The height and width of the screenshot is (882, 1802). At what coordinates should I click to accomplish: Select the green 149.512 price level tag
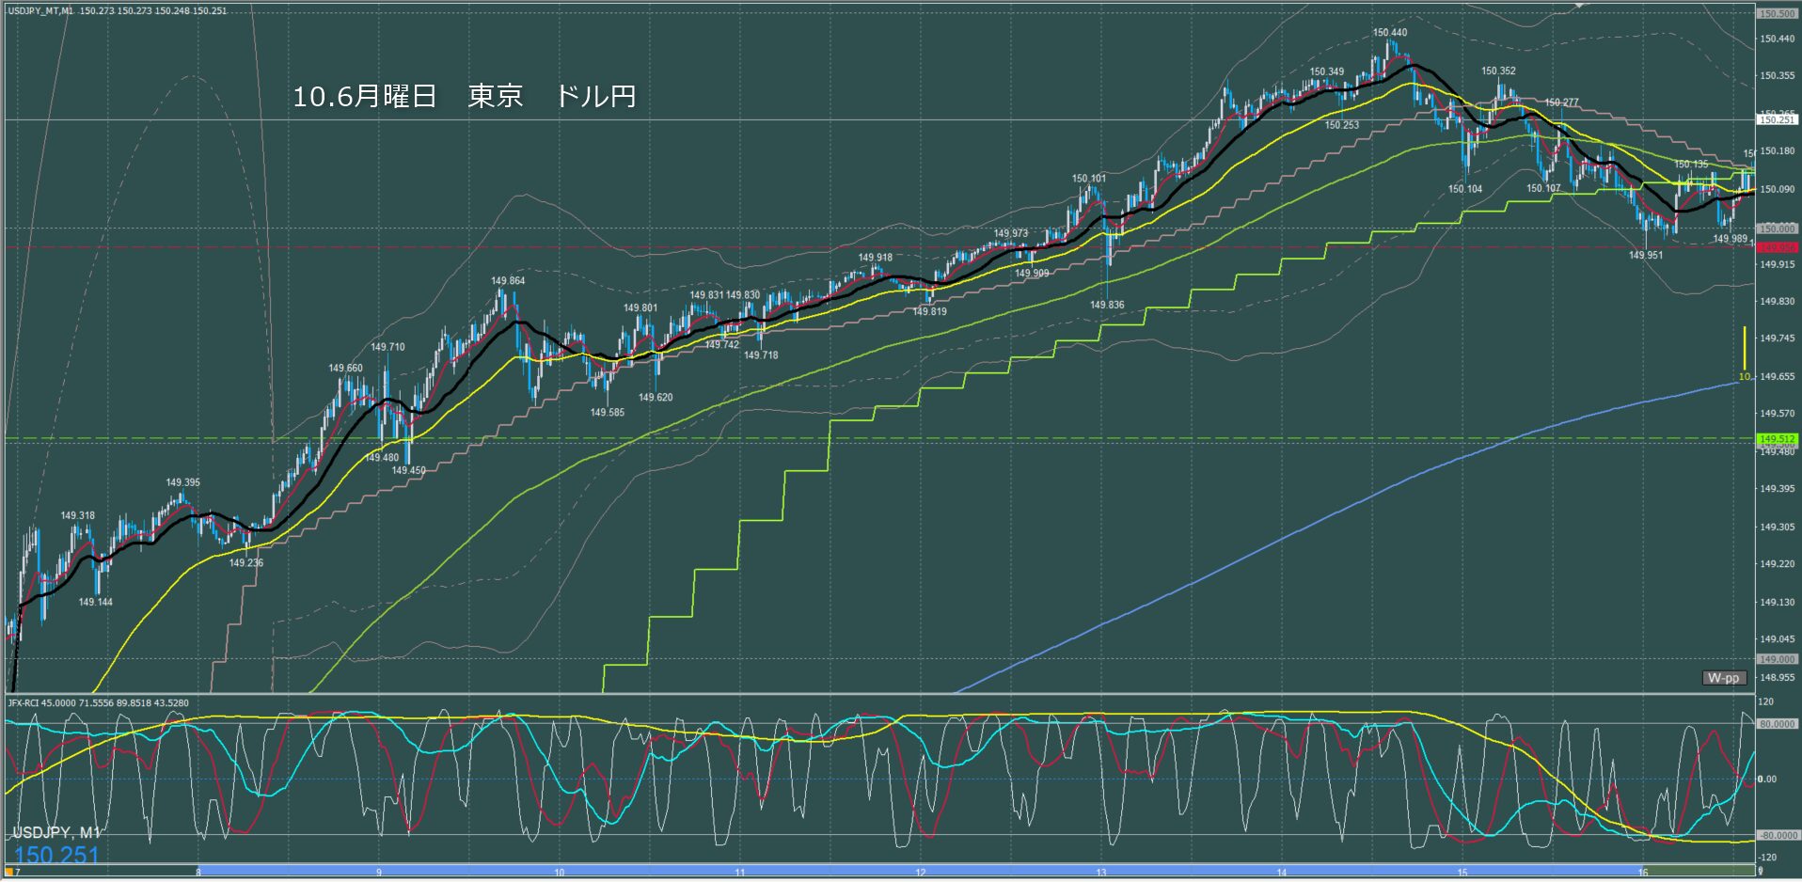1777,439
